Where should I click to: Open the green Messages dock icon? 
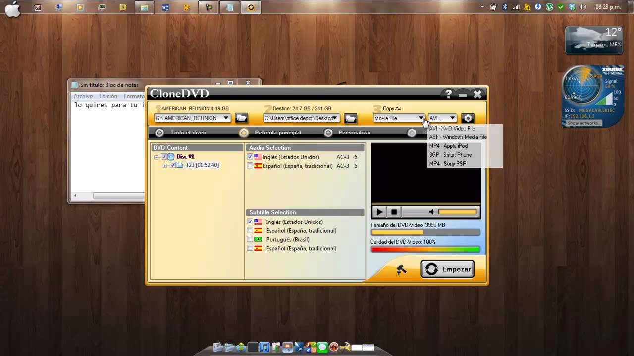pyautogui.click(x=322, y=347)
